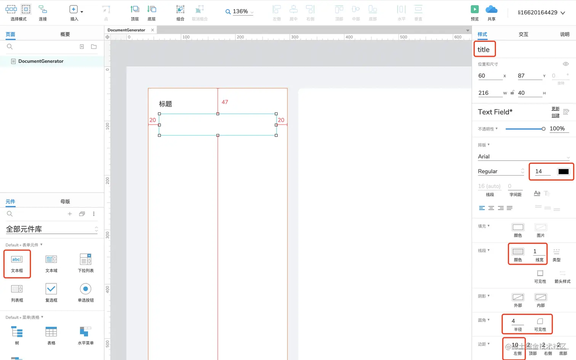Click the 下拉列表 droplist widget
The image size is (576, 360).
click(86, 264)
